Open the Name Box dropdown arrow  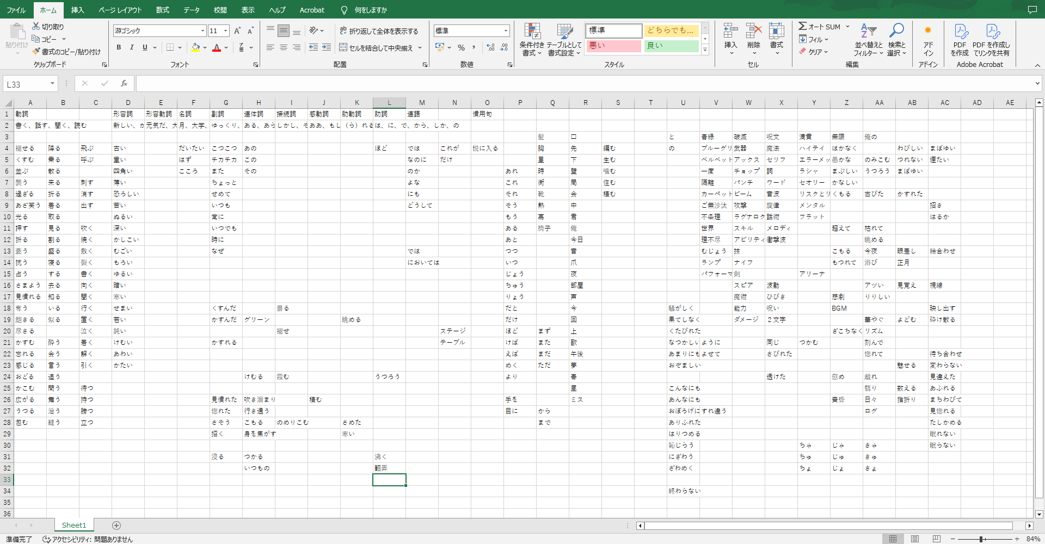tap(52, 84)
